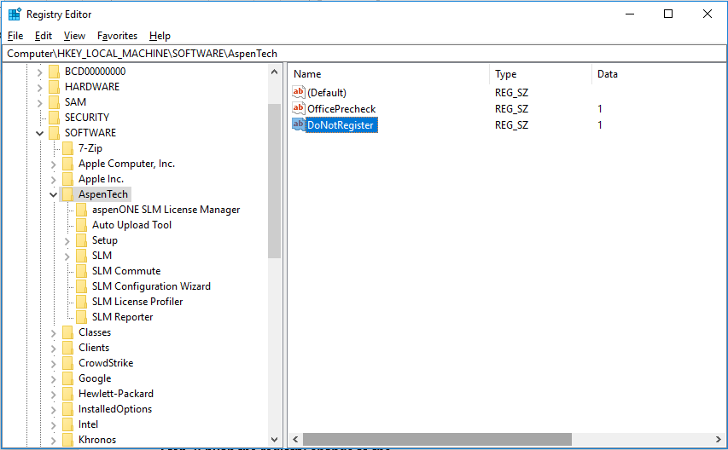Screen dimensions: 728x450
Task: Collapse the AspenTech key arrow
Action: [x=54, y=194]
